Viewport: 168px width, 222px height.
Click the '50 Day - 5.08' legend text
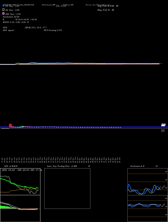(x=12, y=10)
